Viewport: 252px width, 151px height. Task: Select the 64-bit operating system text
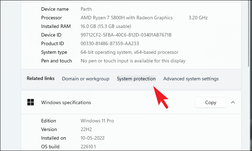coord(129,52)
